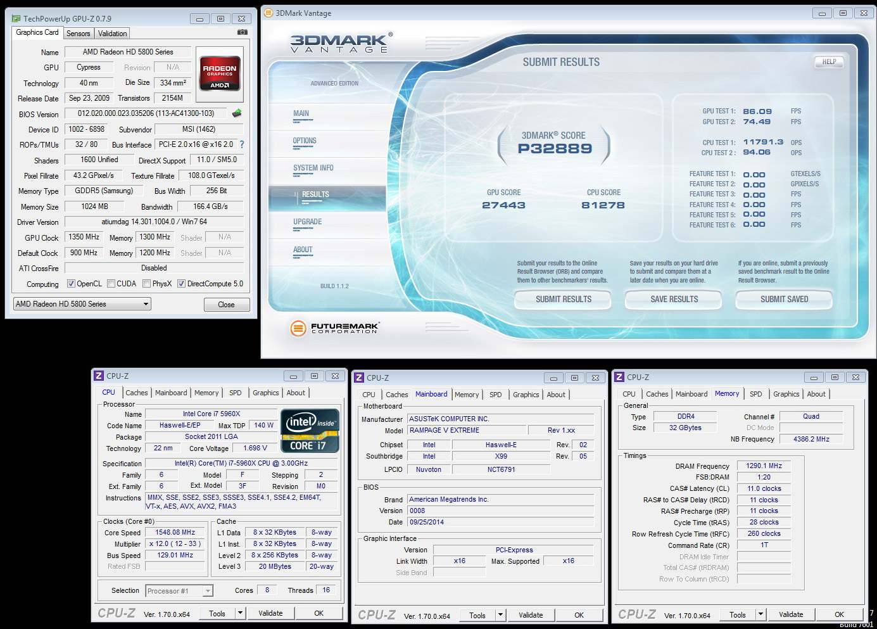Toggle the DirectCompute 5.0 checkbox

pos(181,284)
